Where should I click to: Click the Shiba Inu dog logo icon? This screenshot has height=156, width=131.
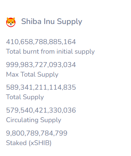click(x=11, y=22)
